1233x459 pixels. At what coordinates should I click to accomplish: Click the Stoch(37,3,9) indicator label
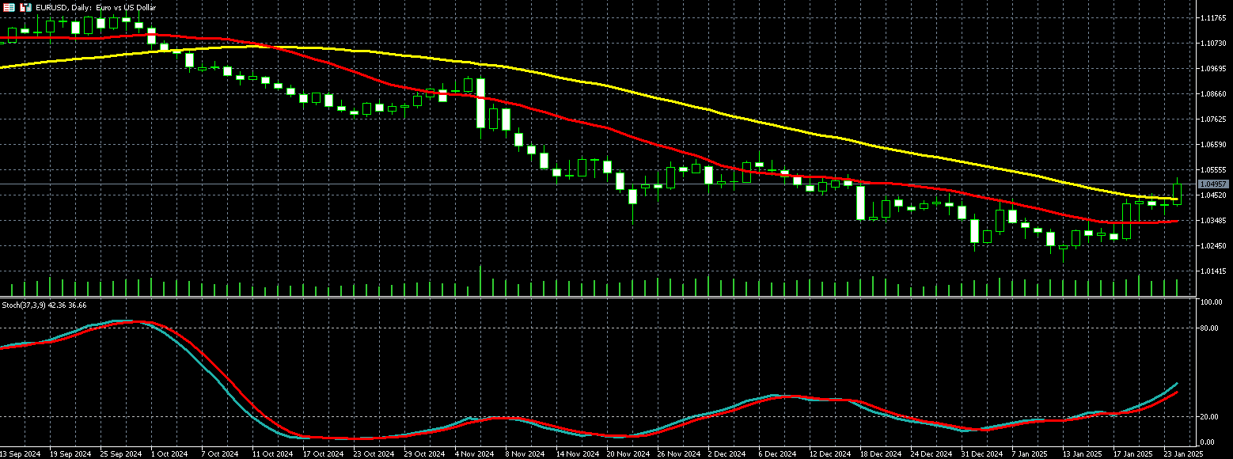coord(44,305)
